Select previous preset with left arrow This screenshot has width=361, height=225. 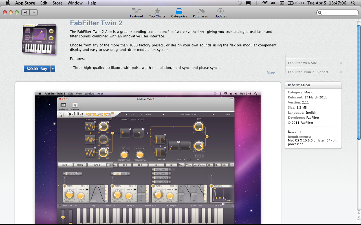[x=164, y=114]
